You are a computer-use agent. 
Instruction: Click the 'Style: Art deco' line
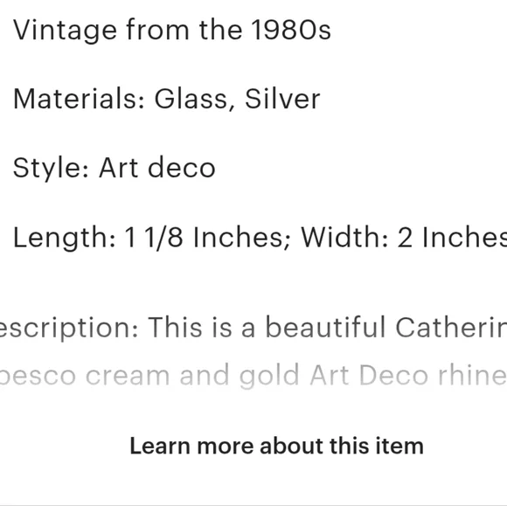[115, 168]
